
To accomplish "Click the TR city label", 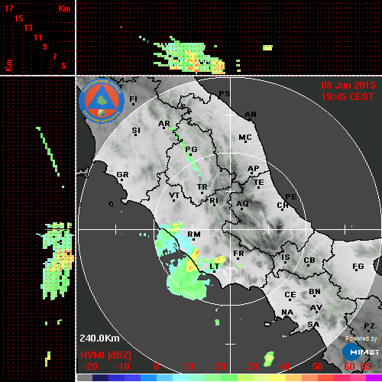I will click(202, 187).
